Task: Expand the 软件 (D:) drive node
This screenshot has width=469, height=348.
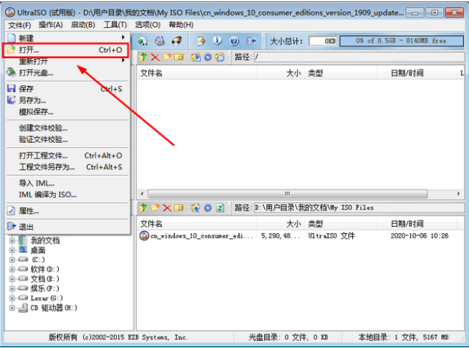Action: [12, 269]
